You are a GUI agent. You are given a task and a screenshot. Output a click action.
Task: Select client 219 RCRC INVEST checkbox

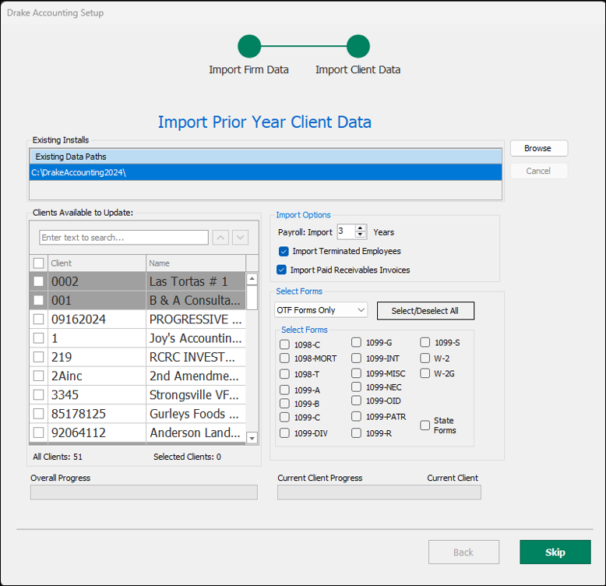[x=38, y=357]
